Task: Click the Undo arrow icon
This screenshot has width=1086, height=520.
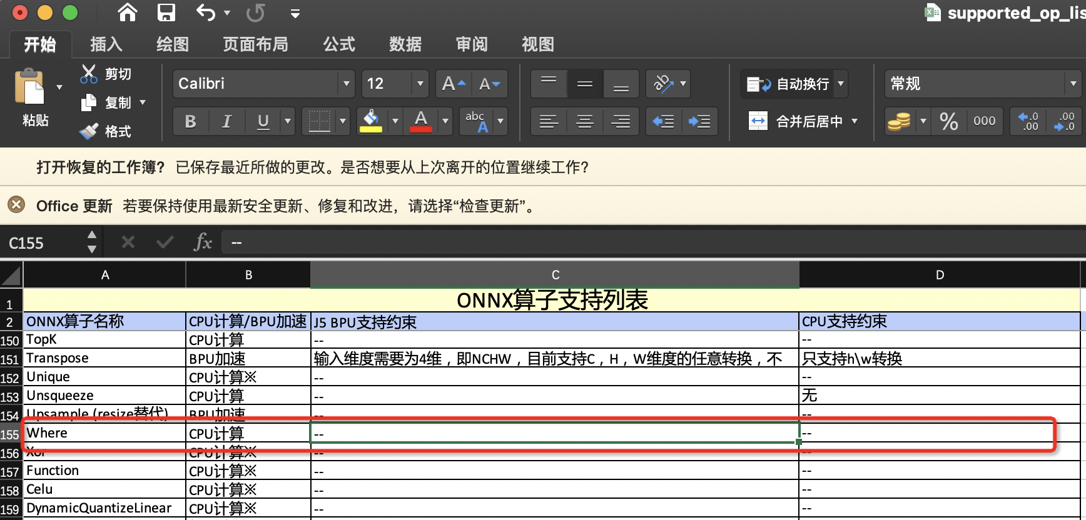Action: tap(205, 12)
